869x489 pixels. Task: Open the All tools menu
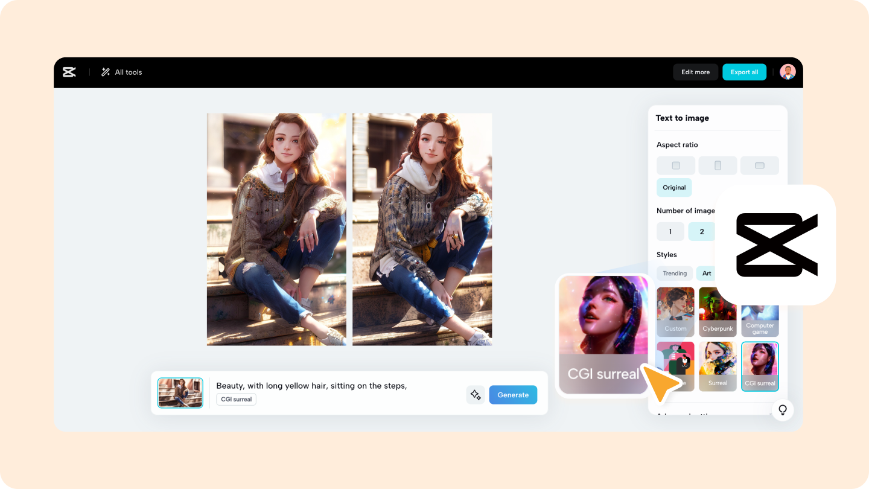pos(121,72)
